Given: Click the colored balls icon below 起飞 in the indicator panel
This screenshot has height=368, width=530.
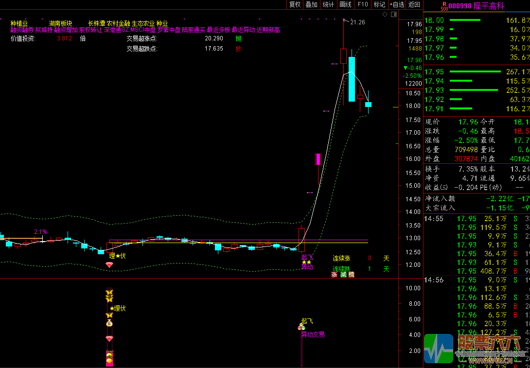Looking at the screenshot, I should (301, 328).
